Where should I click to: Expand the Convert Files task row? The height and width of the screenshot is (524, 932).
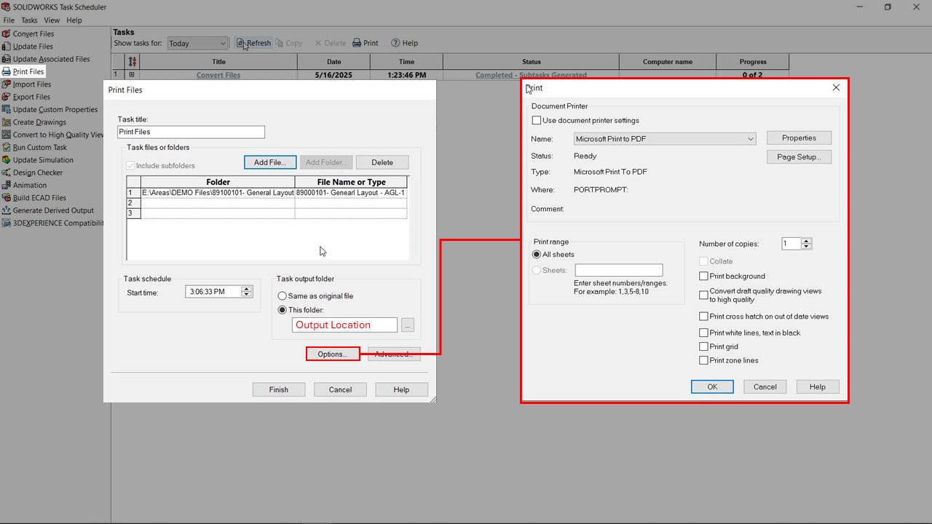132,75
